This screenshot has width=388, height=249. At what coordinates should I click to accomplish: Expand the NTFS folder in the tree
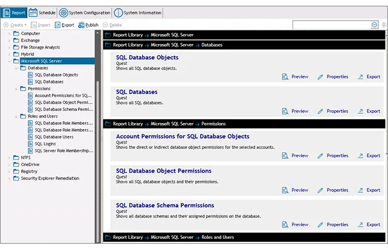(9, 157)
